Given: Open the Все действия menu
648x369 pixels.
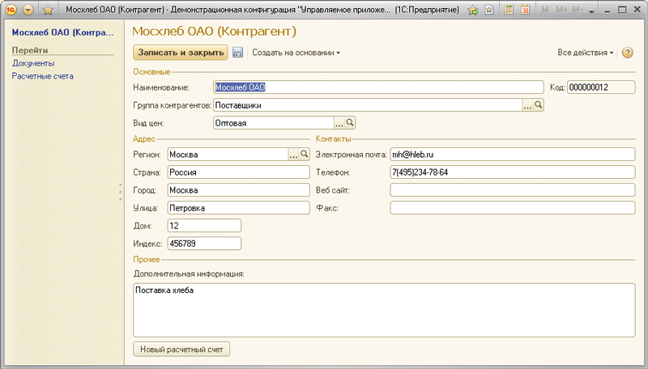Looking at the screenshot, I should click(585, 53).
